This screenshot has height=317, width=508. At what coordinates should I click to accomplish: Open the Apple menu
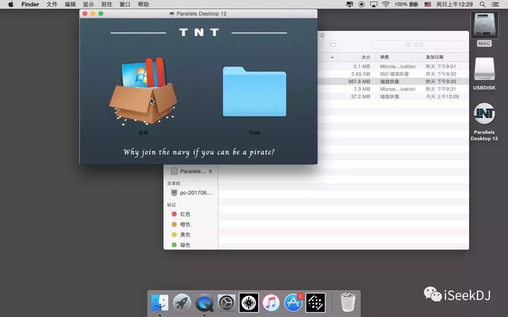(11, 4)
